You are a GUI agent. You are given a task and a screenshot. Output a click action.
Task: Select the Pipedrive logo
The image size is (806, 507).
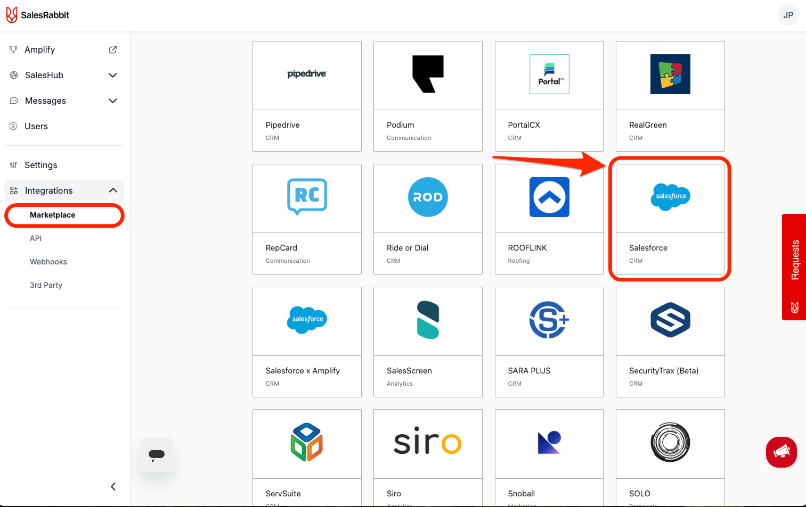coord(307,74)
